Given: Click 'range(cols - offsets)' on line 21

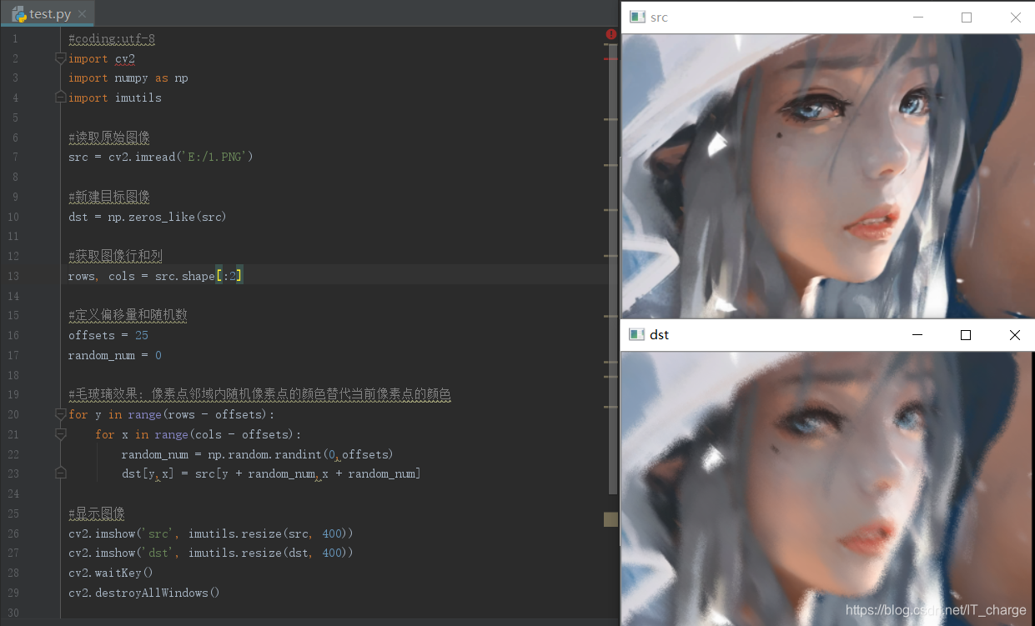Looking at the screenshot, I should [225, 434].
